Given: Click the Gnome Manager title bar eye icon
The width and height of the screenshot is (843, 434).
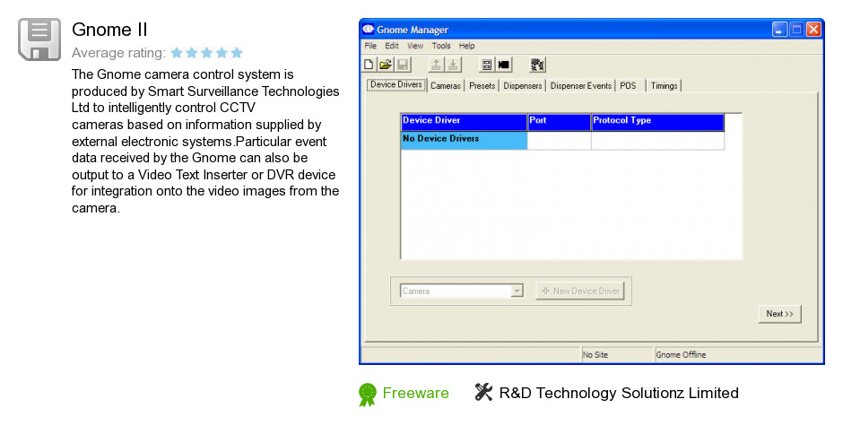Looking at the screenshot, I should 369,29.
